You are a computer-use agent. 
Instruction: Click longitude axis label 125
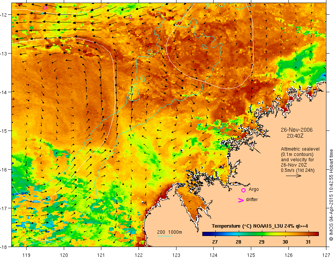251,255
